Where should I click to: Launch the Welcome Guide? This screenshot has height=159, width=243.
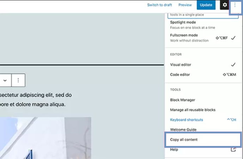[x=183, y=130]
